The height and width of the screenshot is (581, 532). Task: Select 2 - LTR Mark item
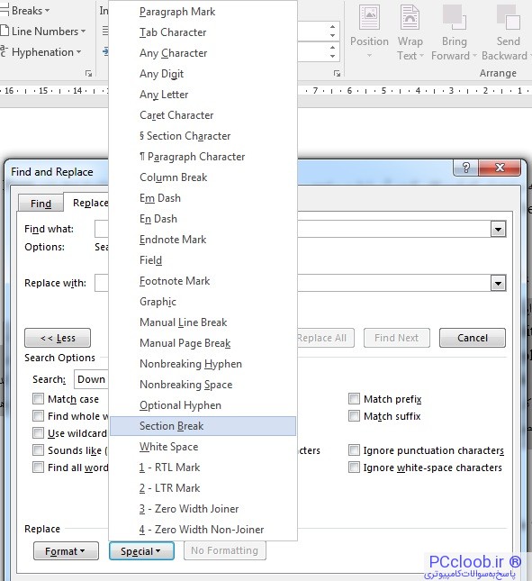(x=203, y=488)
